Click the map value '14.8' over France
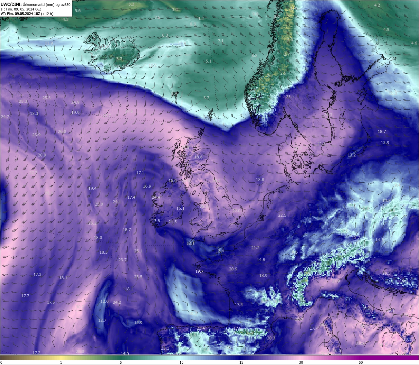The height and width of the screenshot is (365, 419). [x=261, y=260]
